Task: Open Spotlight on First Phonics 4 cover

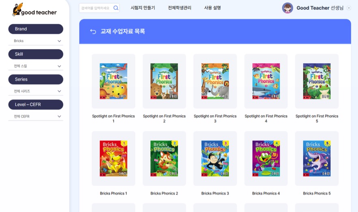Action: 266,81
